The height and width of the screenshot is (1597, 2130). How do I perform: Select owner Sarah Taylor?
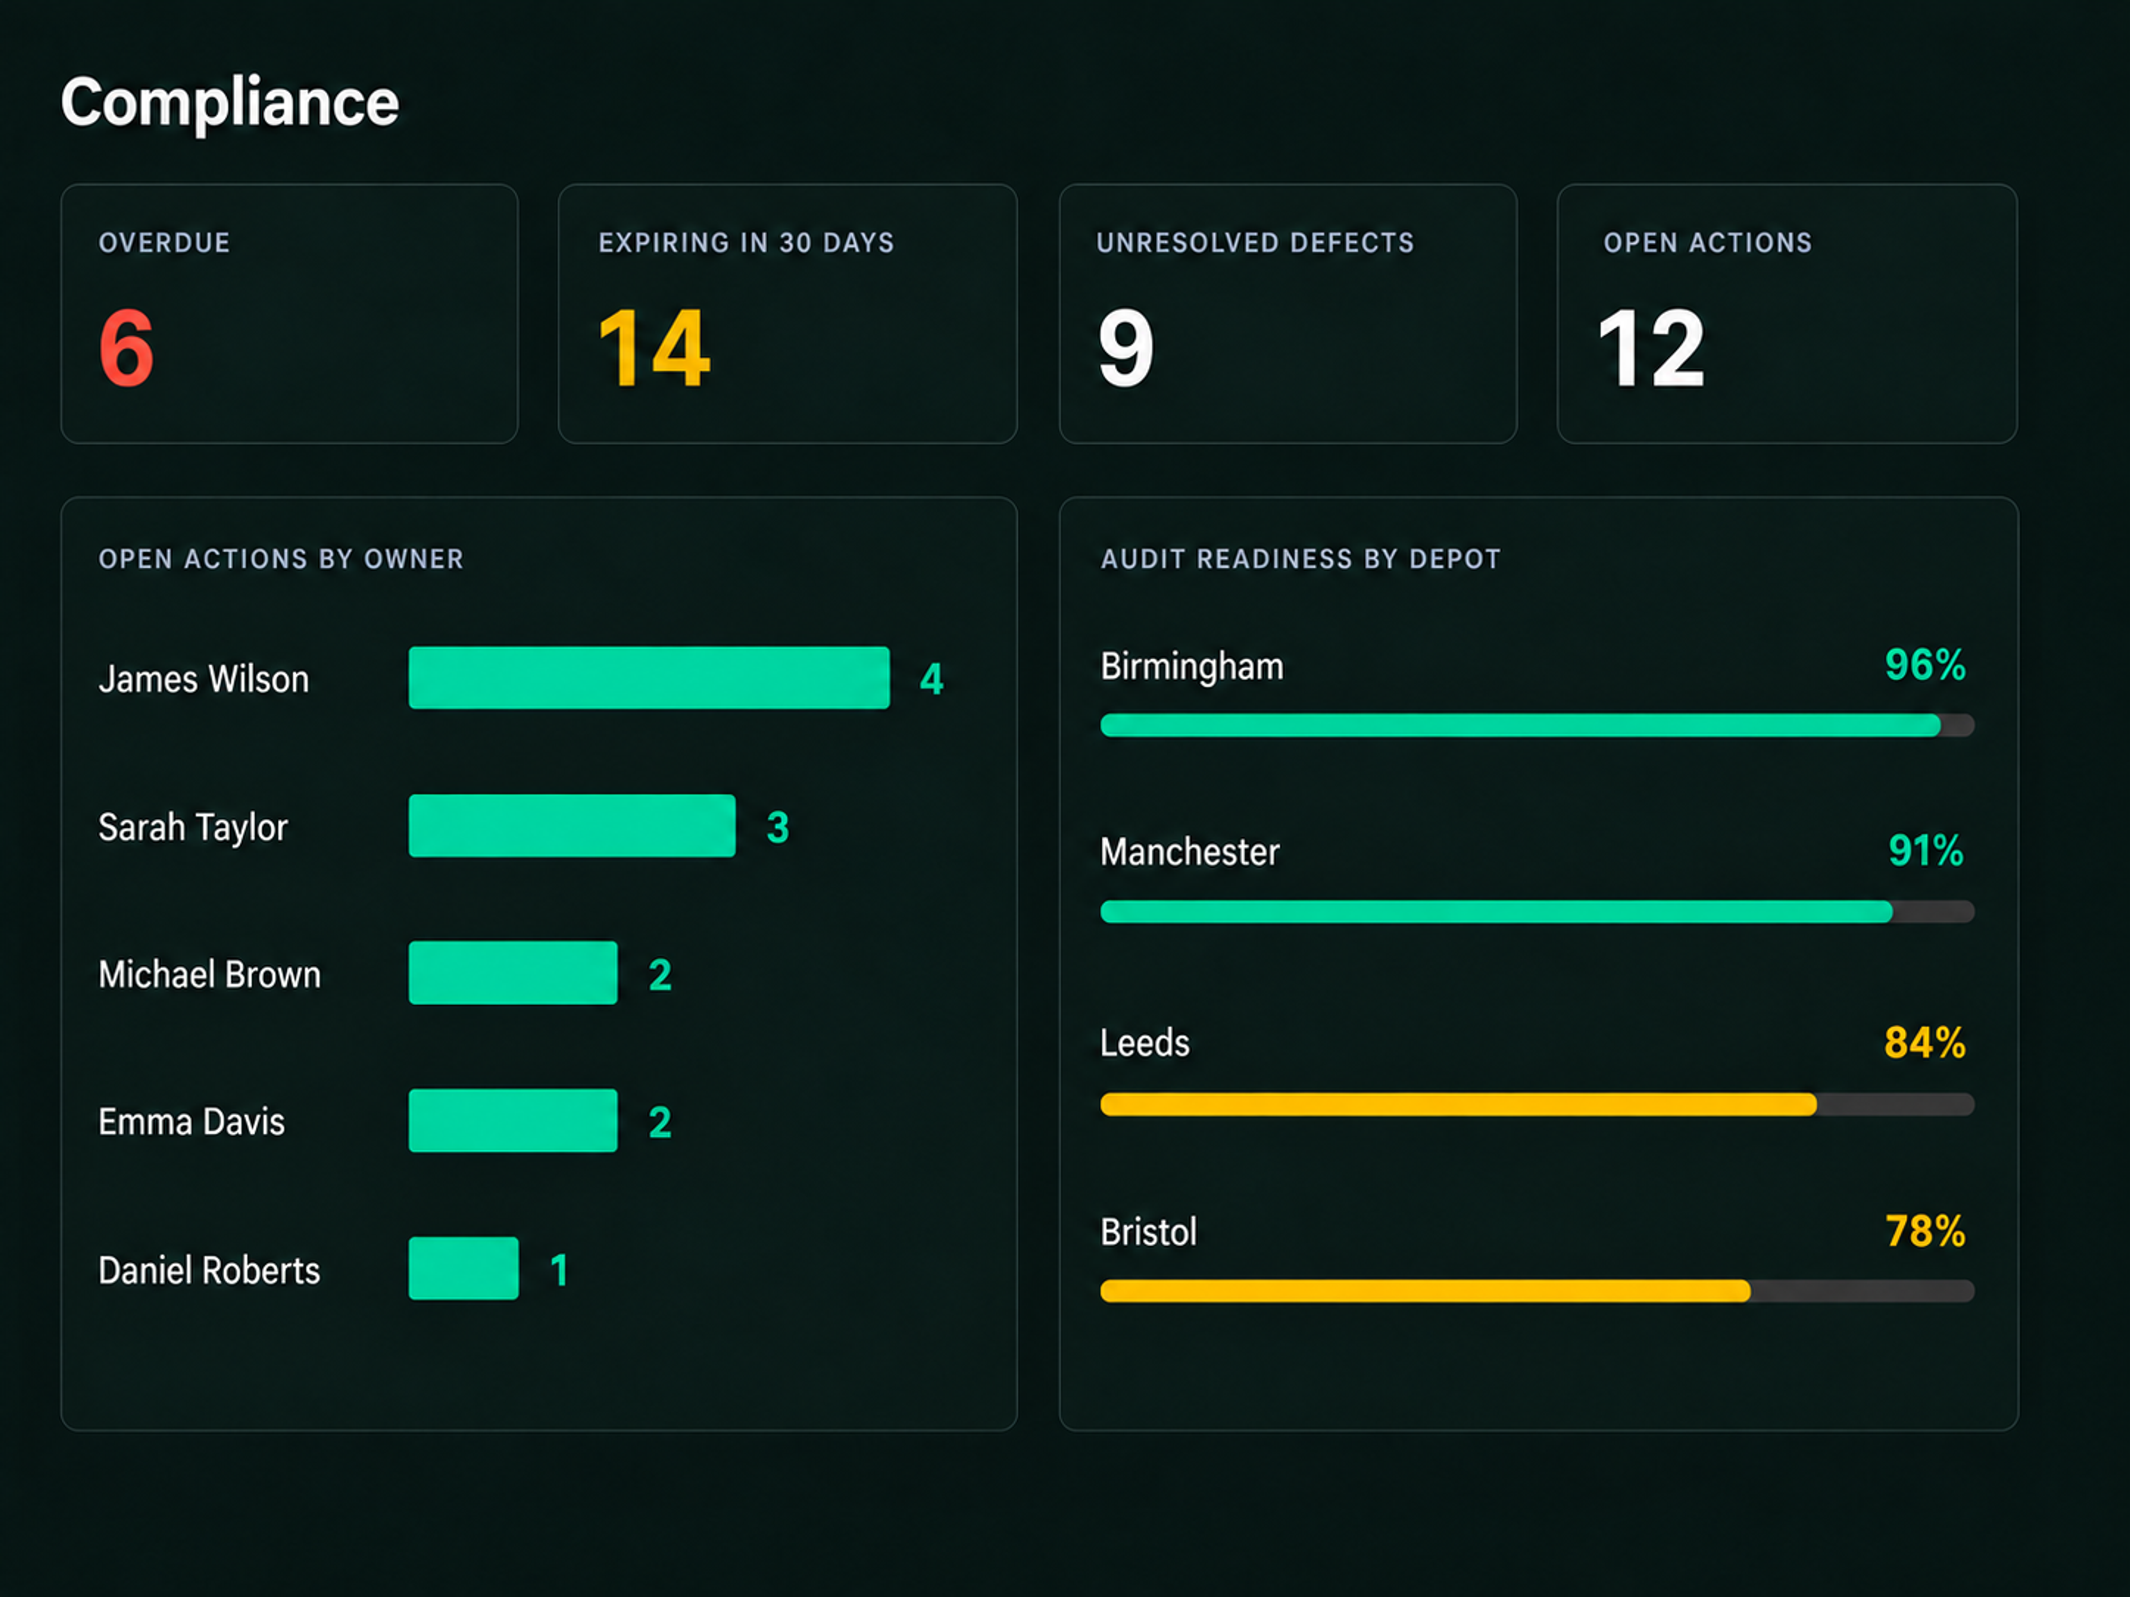pyautogui.click(x=194, y=827)
